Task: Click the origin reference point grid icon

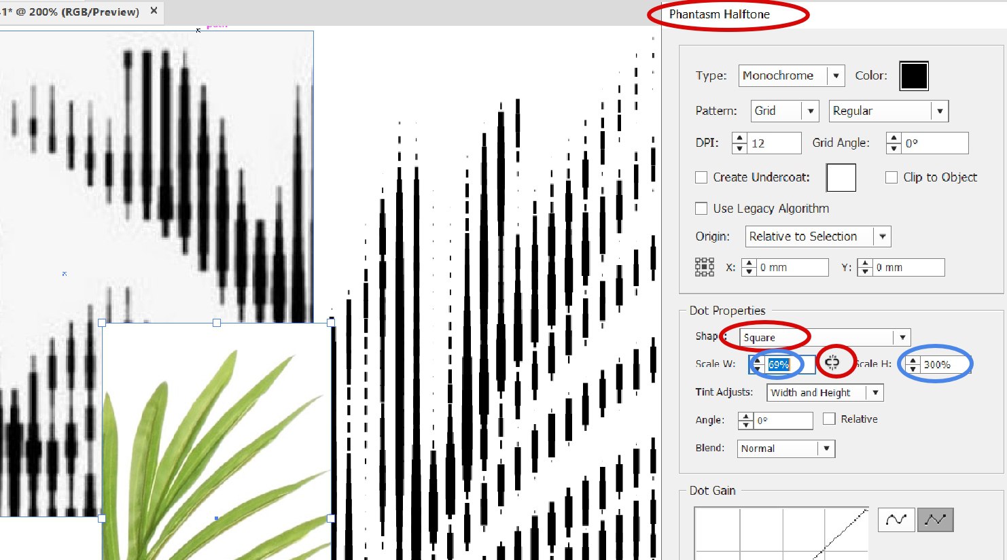Action: coord(705,267)
